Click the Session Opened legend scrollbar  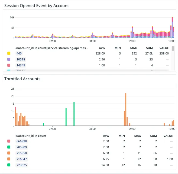coord(173,58)
